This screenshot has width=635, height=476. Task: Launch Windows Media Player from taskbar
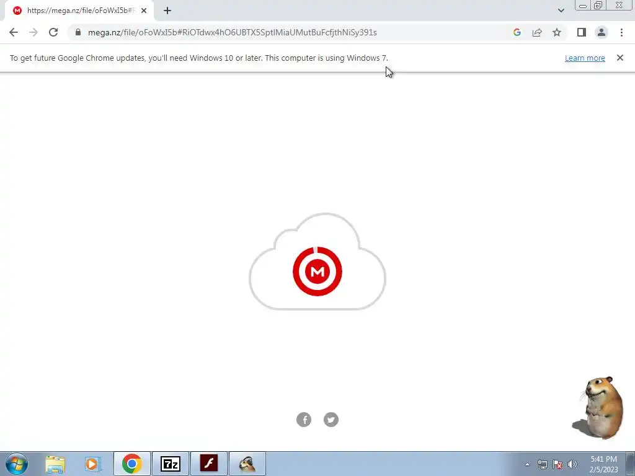(93, 464)
